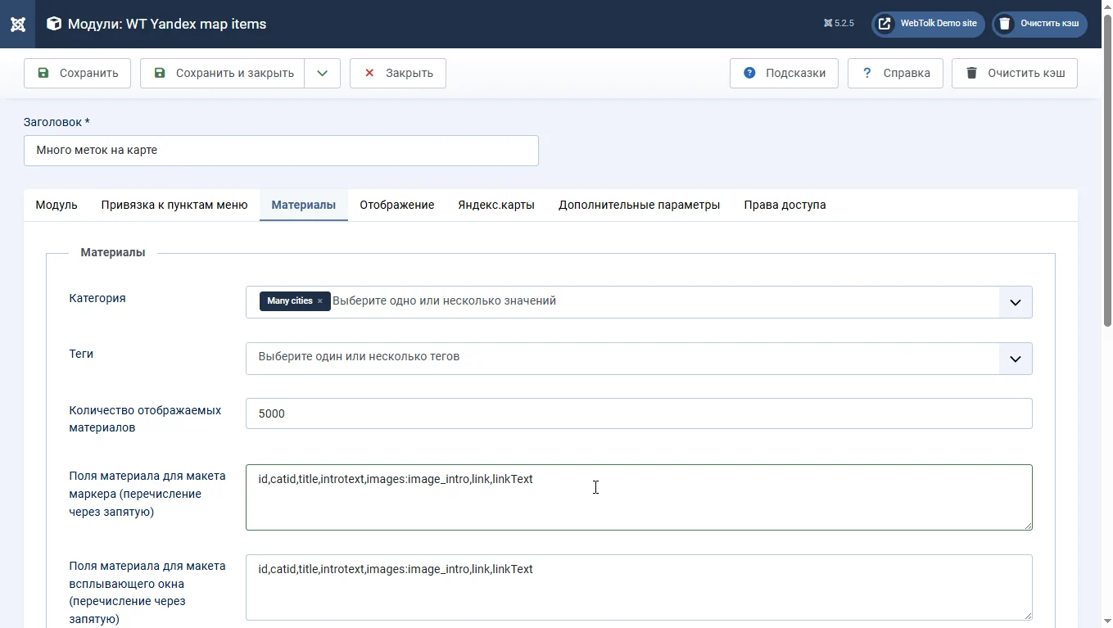Click Количество отображаемых материалов input

639,413
